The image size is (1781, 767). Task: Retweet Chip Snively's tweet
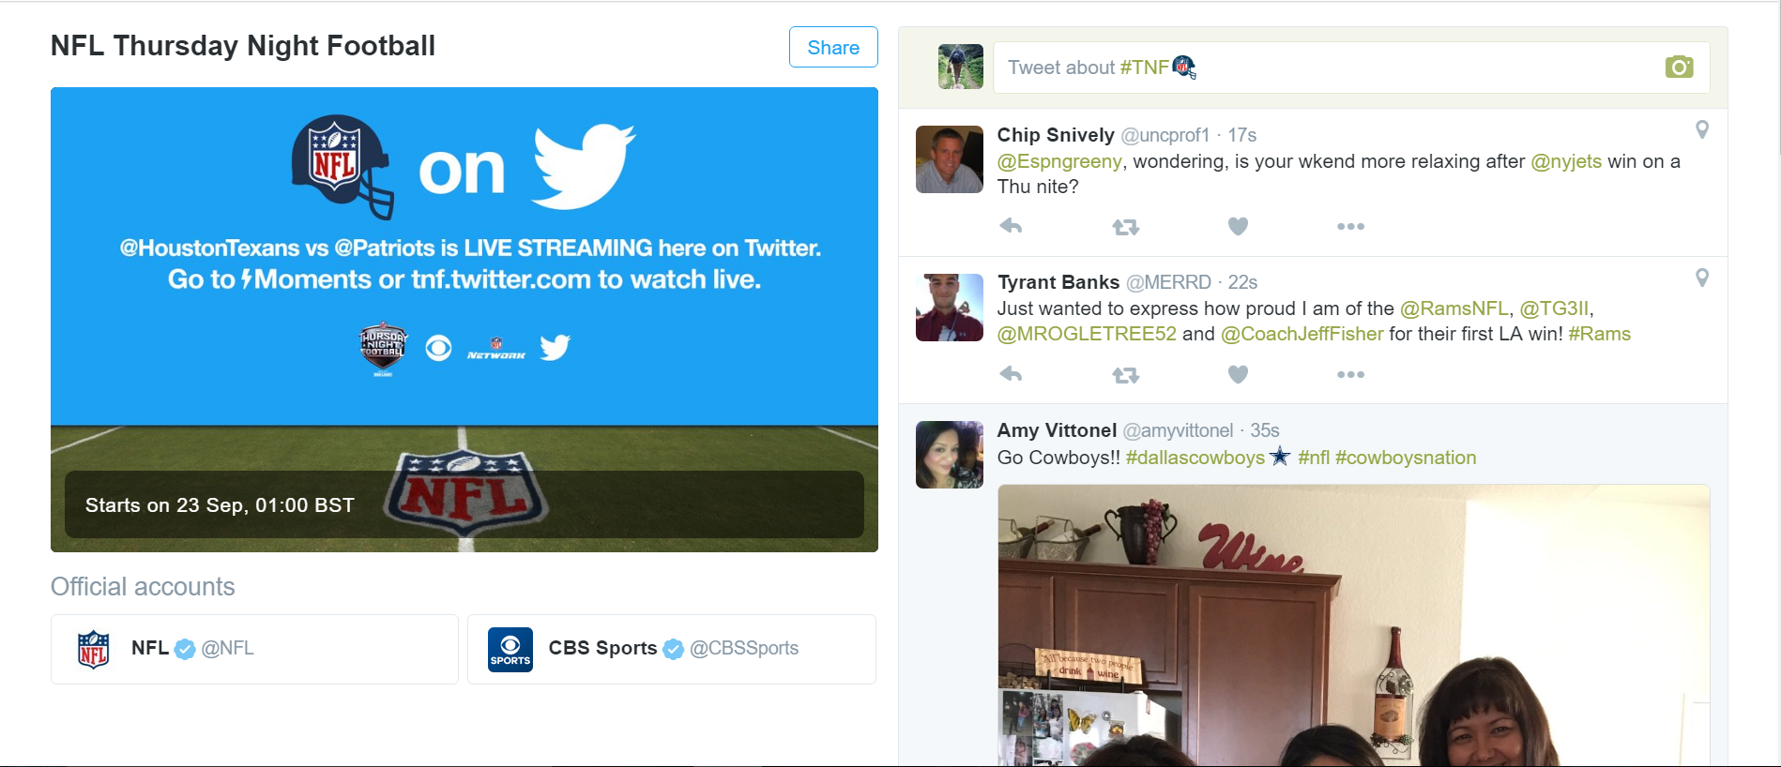point(1125,226)
